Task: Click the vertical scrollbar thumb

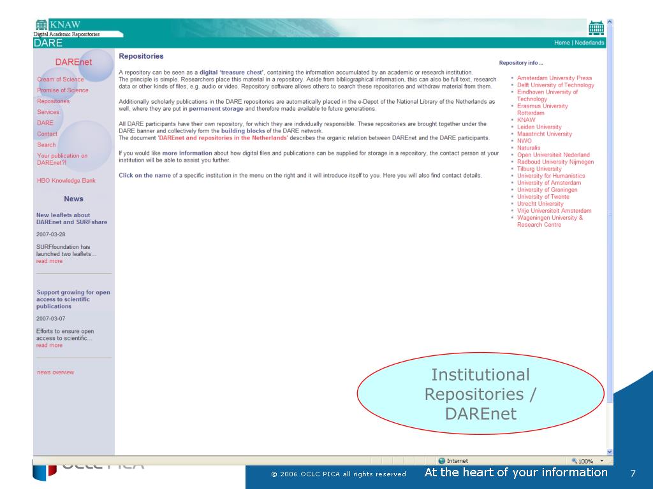Action: coord(610,214)
